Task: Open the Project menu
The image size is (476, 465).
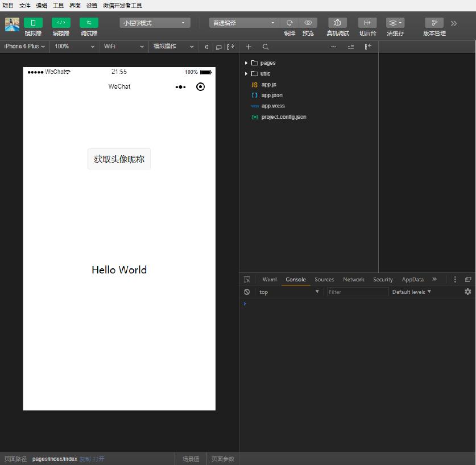Action: pyautogui.click(x=8, y=6)
